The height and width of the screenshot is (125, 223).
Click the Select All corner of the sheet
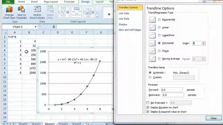[x=5, y=32]
